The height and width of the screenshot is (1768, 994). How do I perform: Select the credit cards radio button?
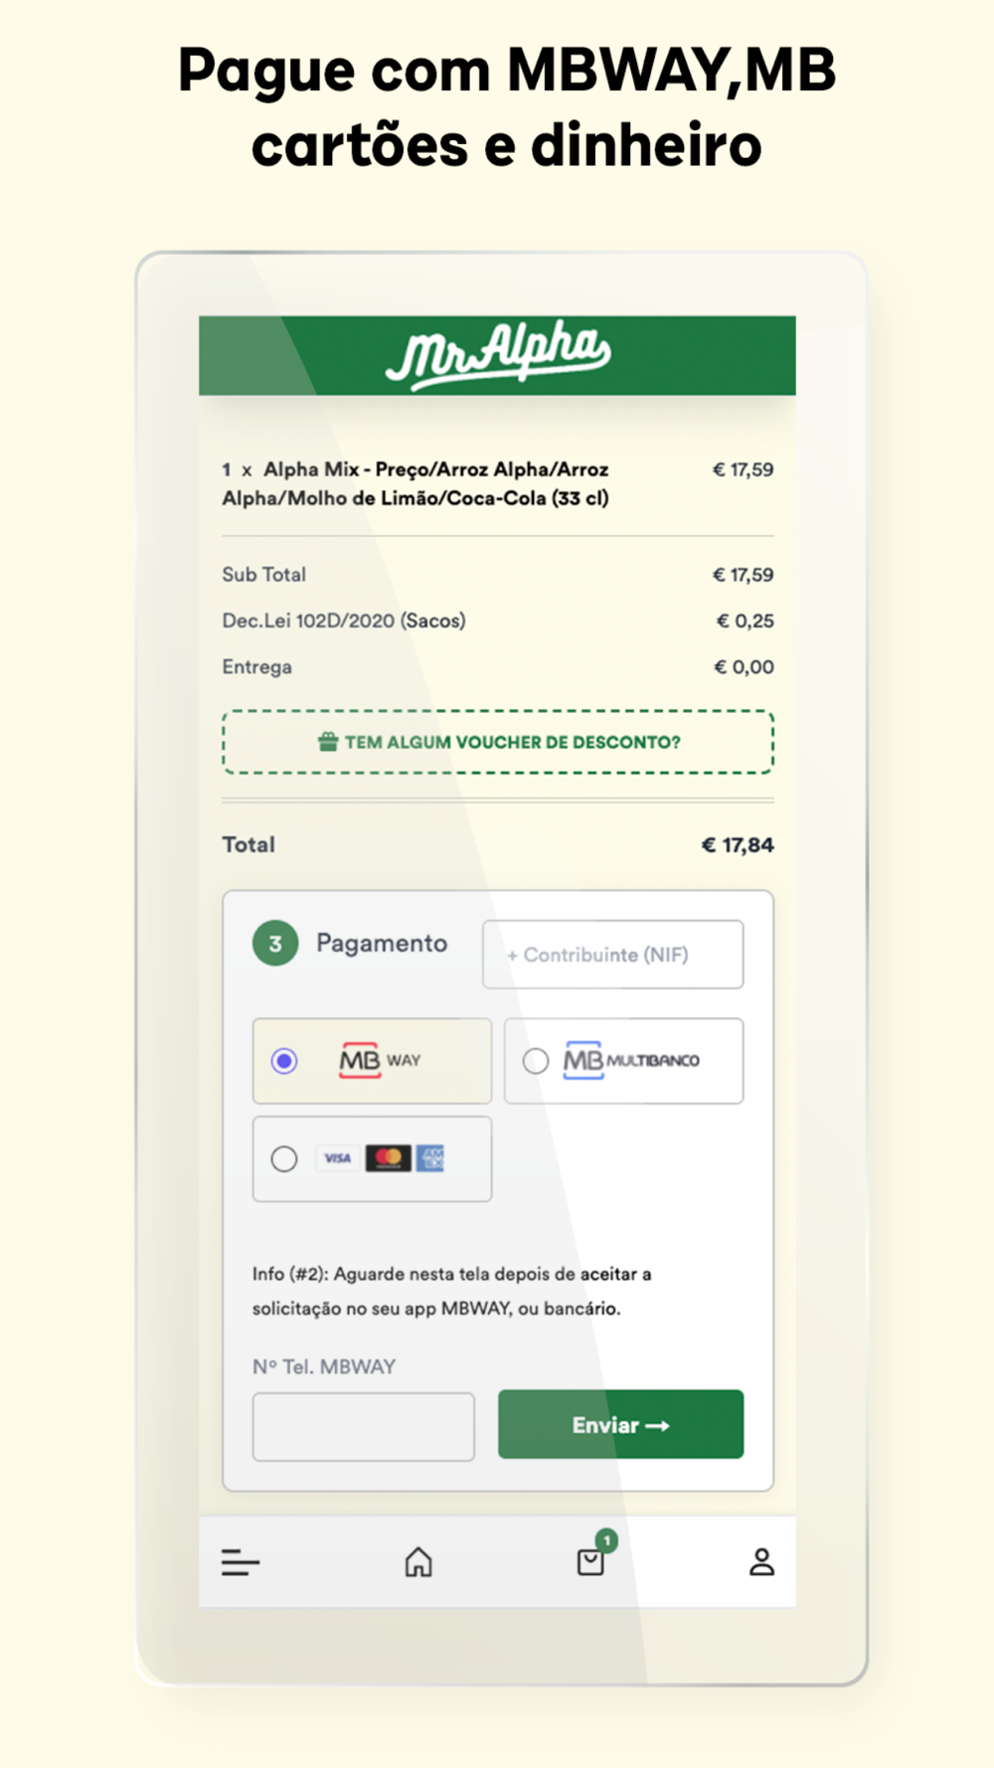tap(284, 1158)
